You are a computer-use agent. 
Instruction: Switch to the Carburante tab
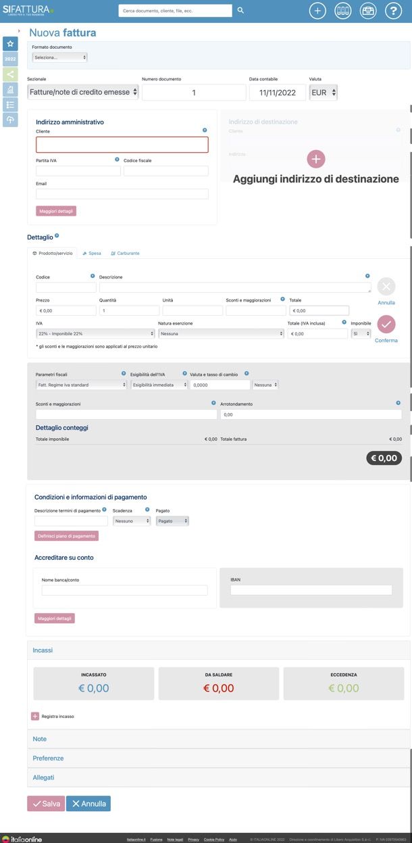click(x=125, y=254)
